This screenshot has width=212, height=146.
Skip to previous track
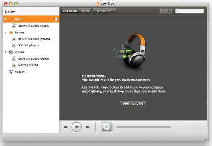click(x=66, y=127)
